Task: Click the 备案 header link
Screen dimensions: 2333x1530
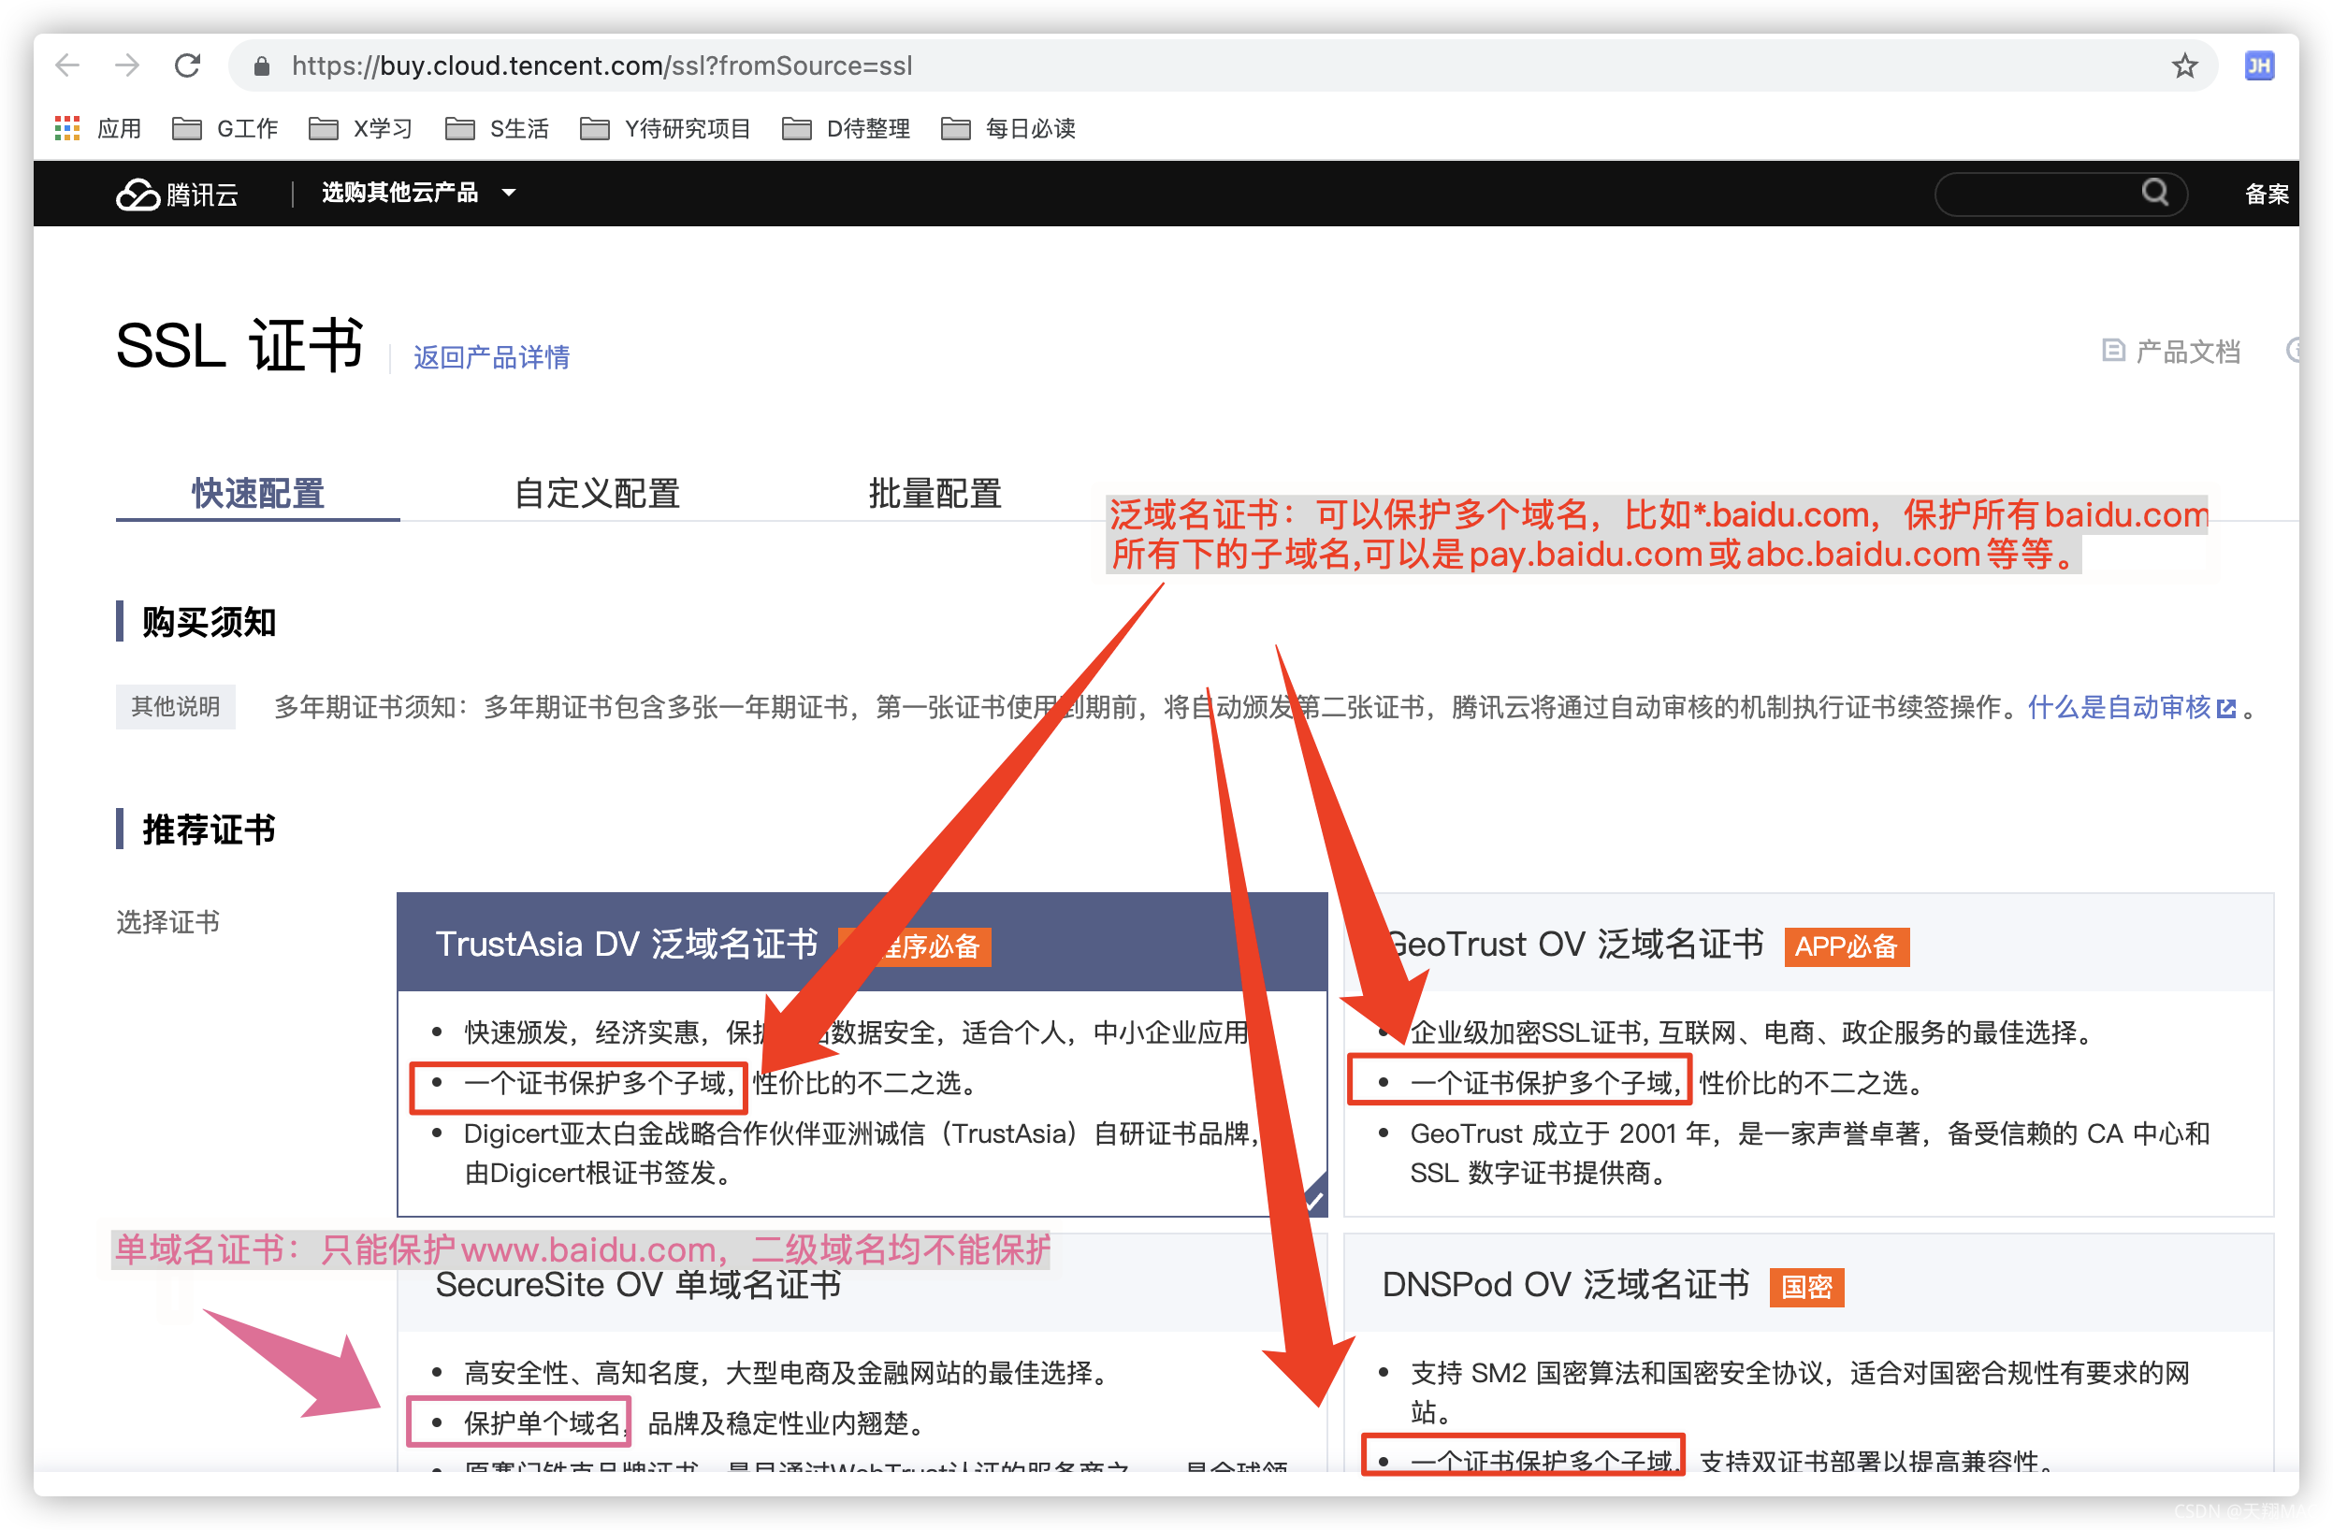Action: tap(2266, 195)
